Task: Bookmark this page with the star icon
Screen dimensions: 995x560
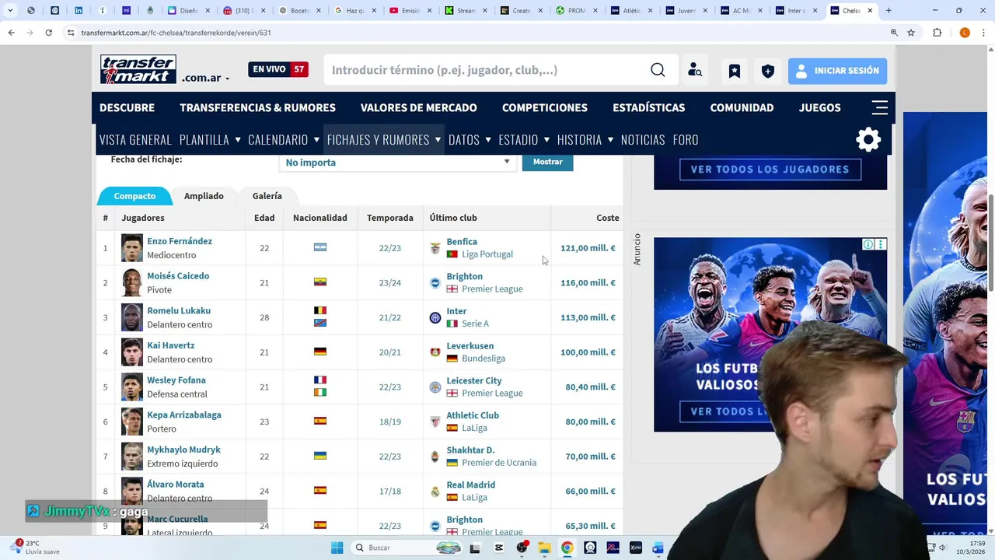Action: [911, 33]
